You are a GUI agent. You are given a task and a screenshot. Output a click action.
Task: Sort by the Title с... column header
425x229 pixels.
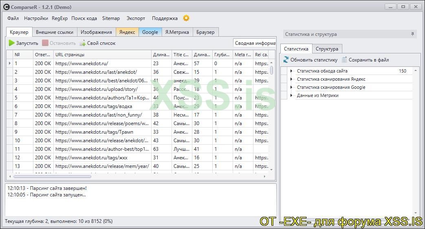tap(182, 55)
